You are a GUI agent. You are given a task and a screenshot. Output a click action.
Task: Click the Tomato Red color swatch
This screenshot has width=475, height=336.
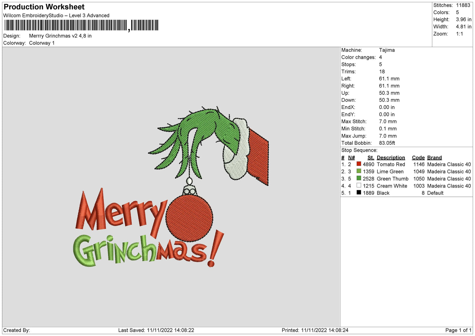pos(359,164)
